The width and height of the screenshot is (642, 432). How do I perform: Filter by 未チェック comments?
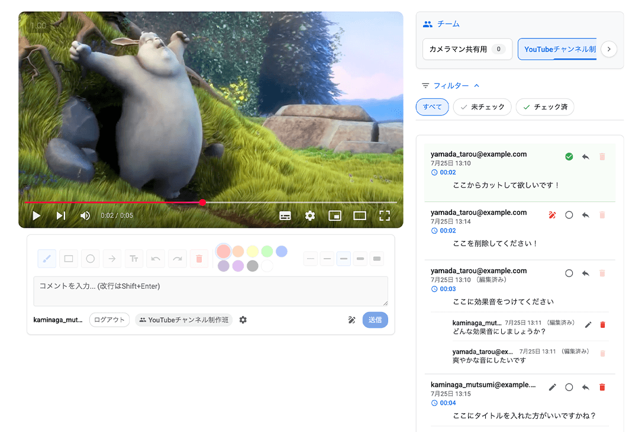482,107
